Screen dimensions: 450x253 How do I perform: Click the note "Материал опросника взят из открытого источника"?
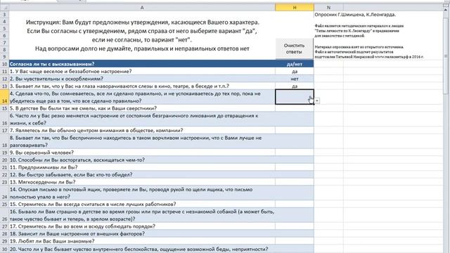point(359,47)
